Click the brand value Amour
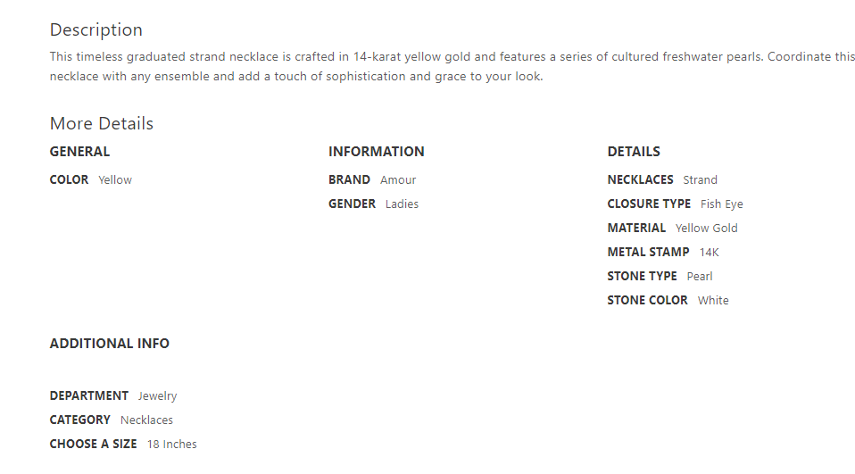This screenshot has height=474, width=855. click(398, 180)
